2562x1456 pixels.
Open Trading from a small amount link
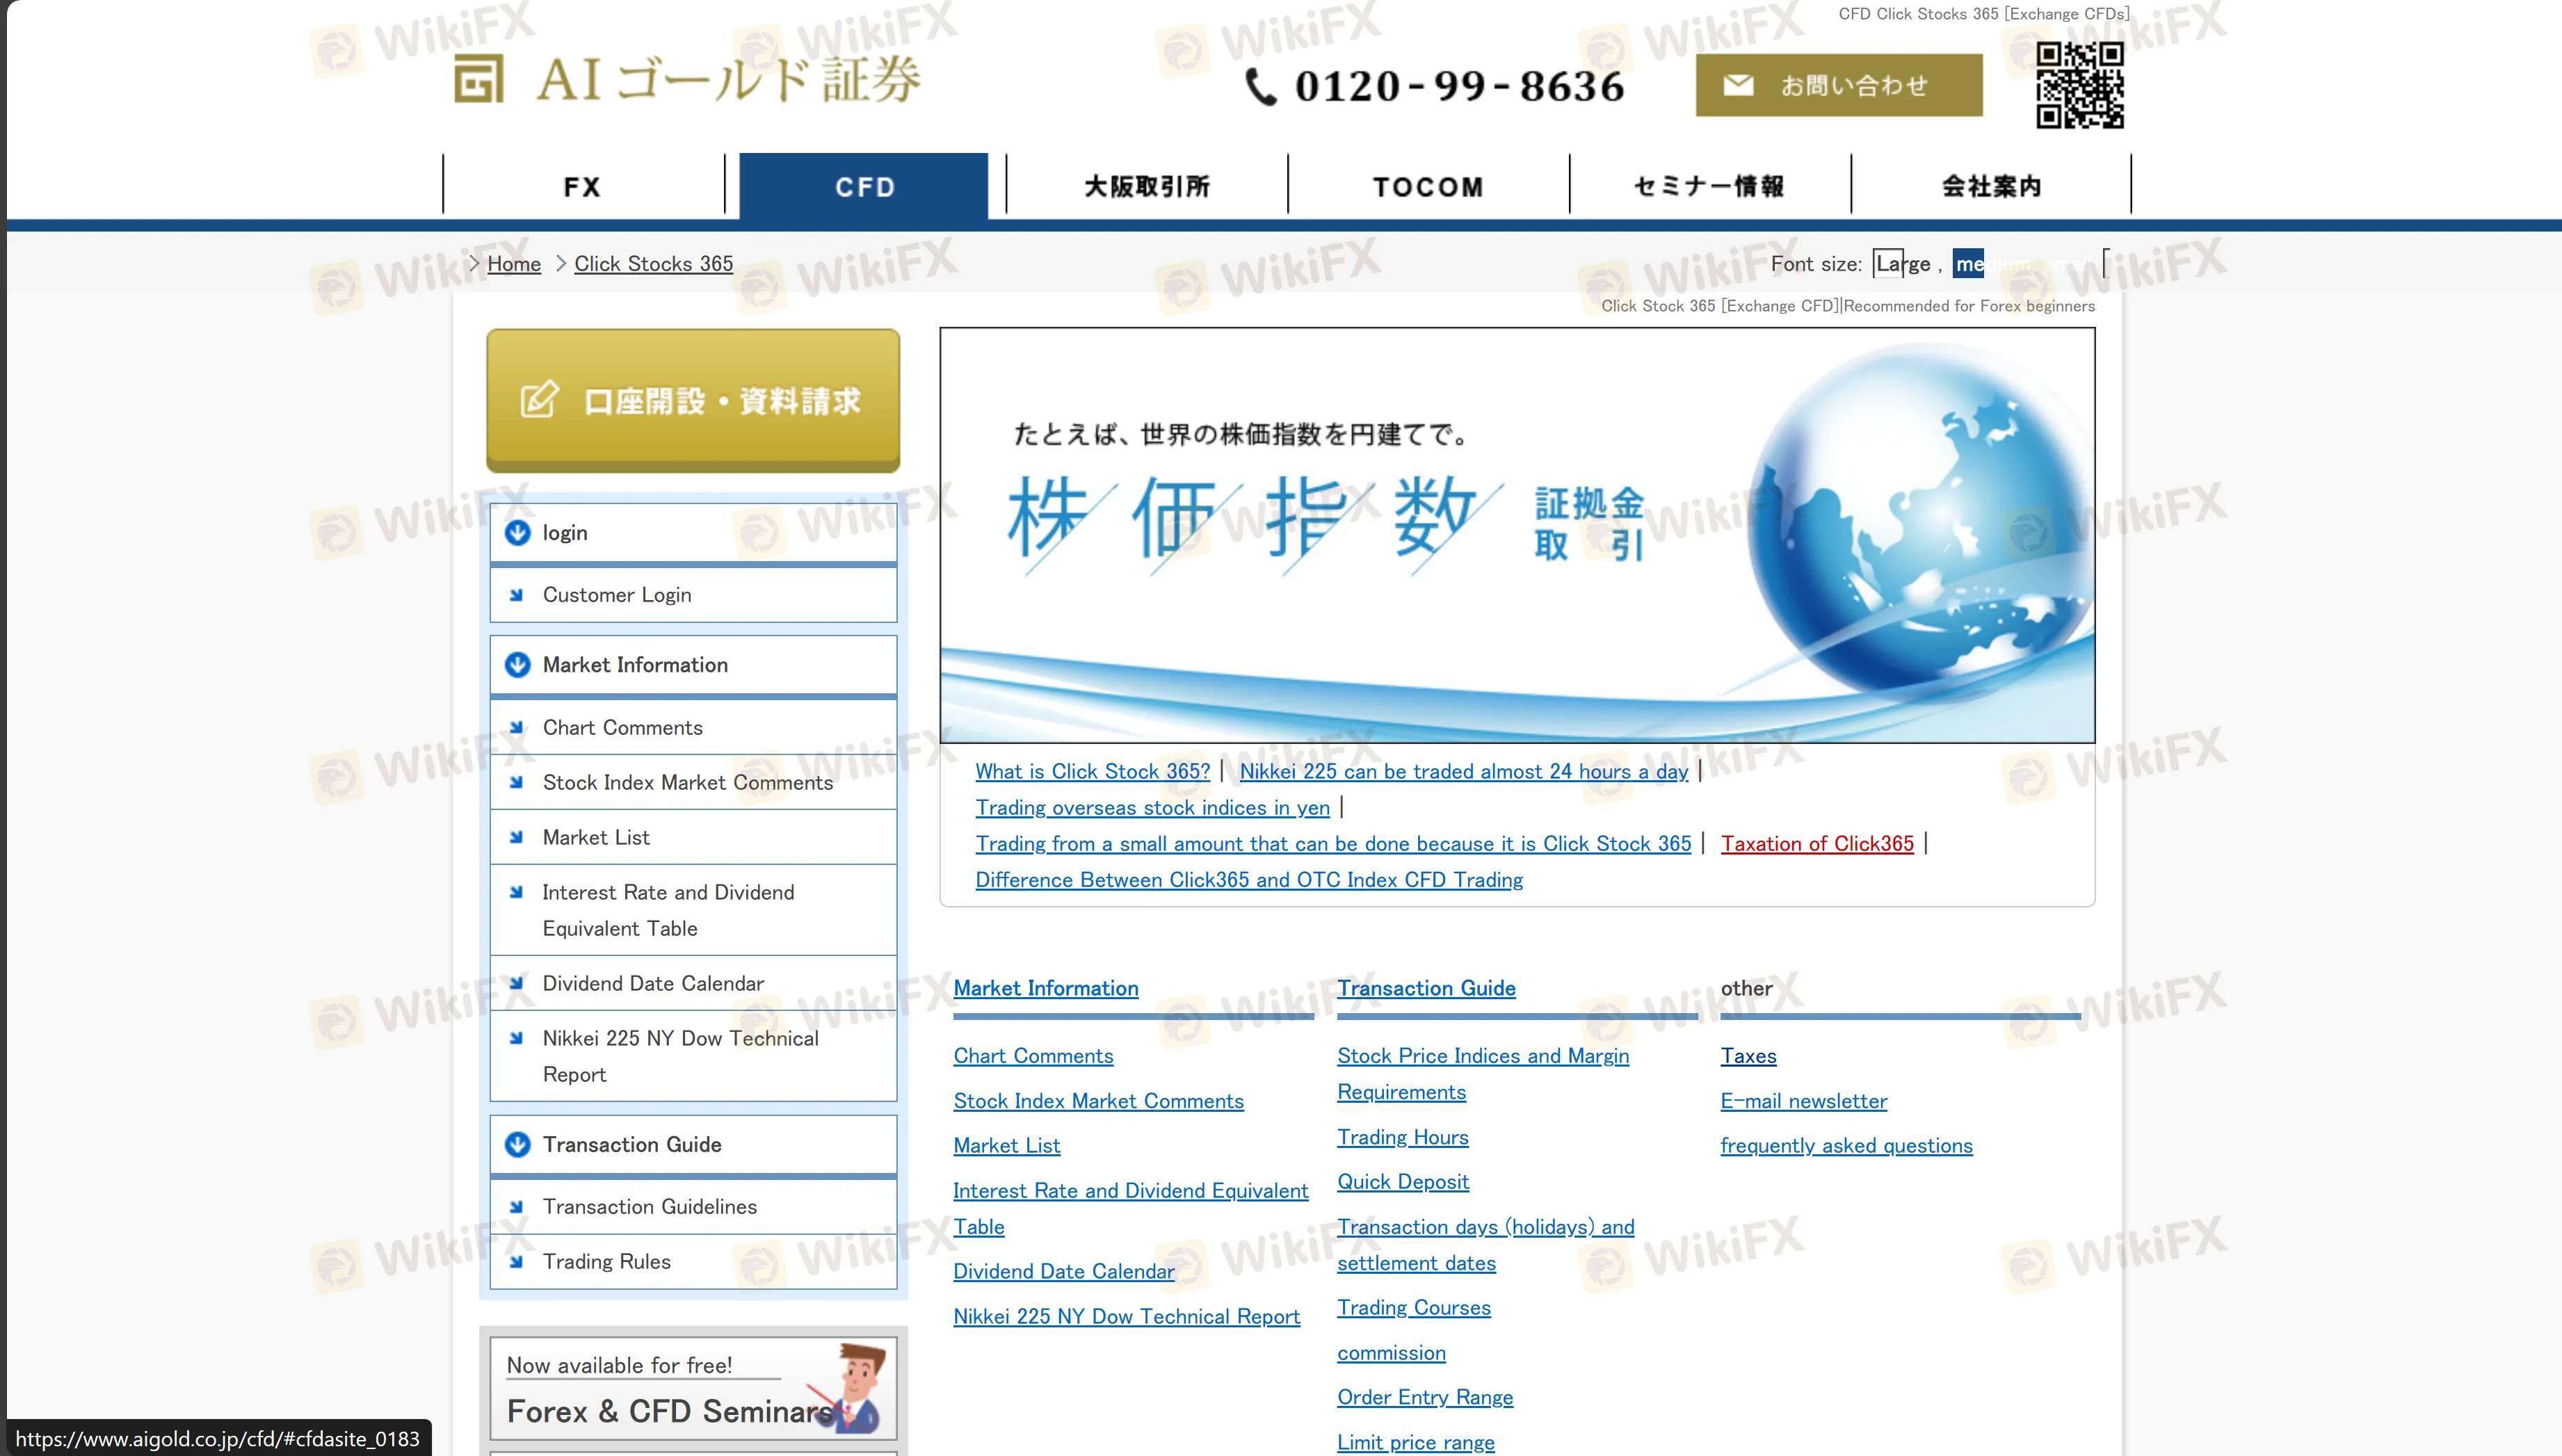coord(1333,844)
